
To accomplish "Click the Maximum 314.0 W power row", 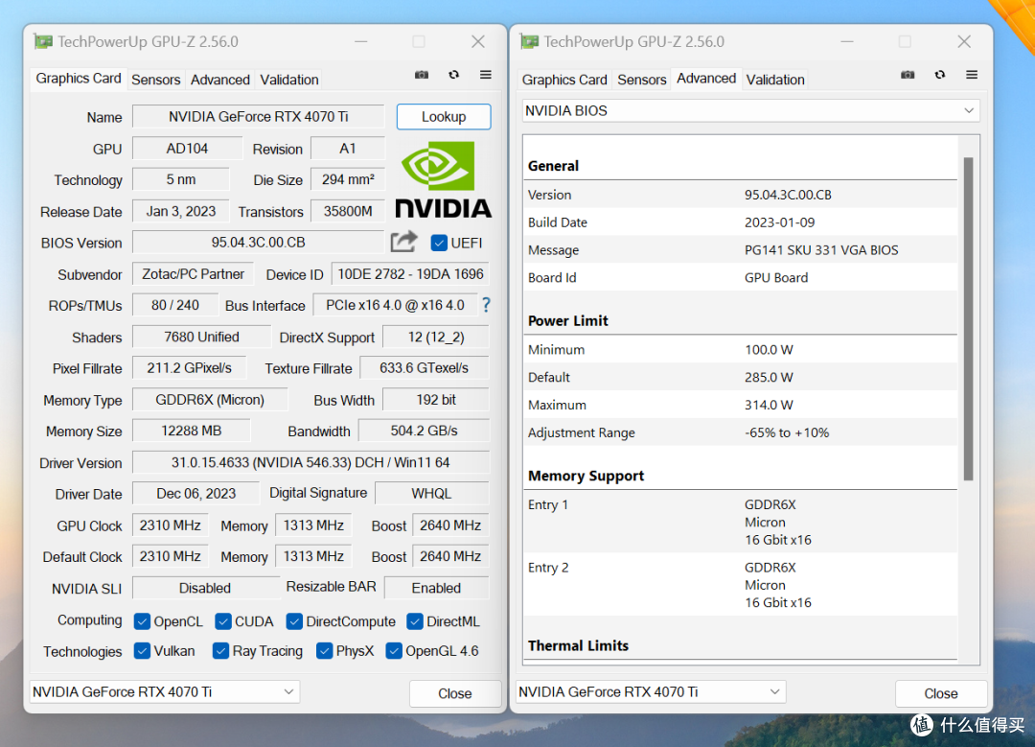I will click(741, 405).
